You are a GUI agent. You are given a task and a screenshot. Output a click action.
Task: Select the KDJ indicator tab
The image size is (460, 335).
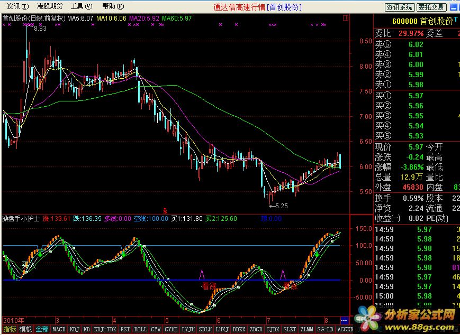[75, 329]
